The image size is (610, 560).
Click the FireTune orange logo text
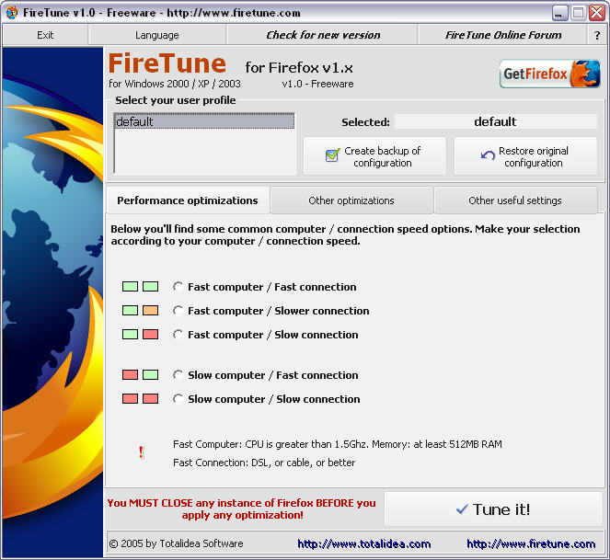pos(167,63)
